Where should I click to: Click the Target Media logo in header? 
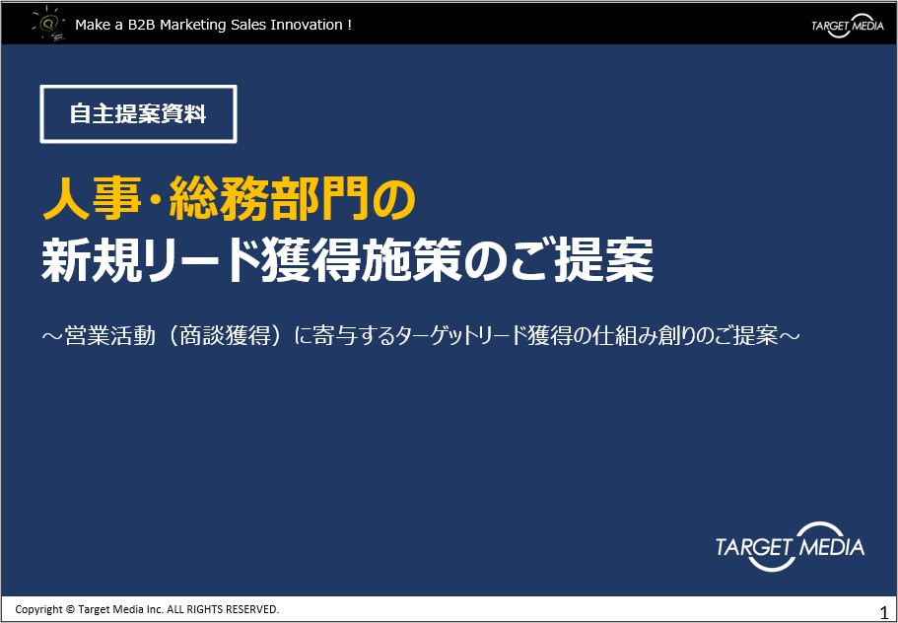[x=847, y=25]
